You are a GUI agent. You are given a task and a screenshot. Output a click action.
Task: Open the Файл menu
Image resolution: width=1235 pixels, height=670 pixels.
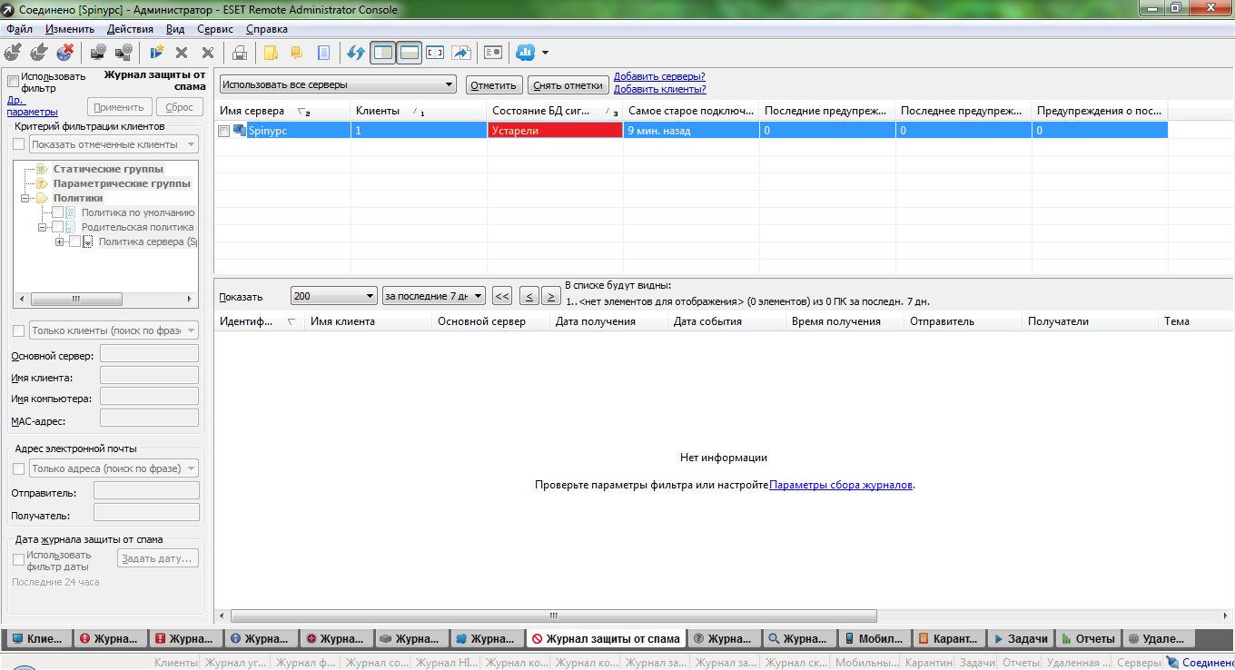[19, 29]
